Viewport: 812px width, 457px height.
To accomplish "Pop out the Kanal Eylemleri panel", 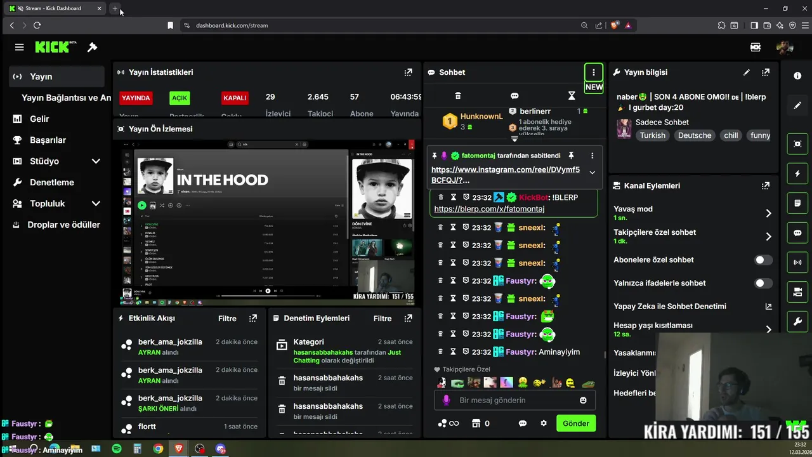I will (x=766, y=186).
